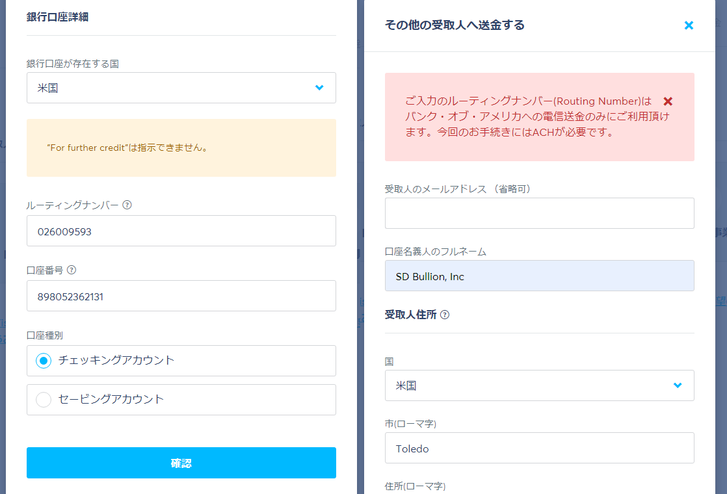
Task: Select the SD Bullion account holder name field
Action: (x=539, y=276)
